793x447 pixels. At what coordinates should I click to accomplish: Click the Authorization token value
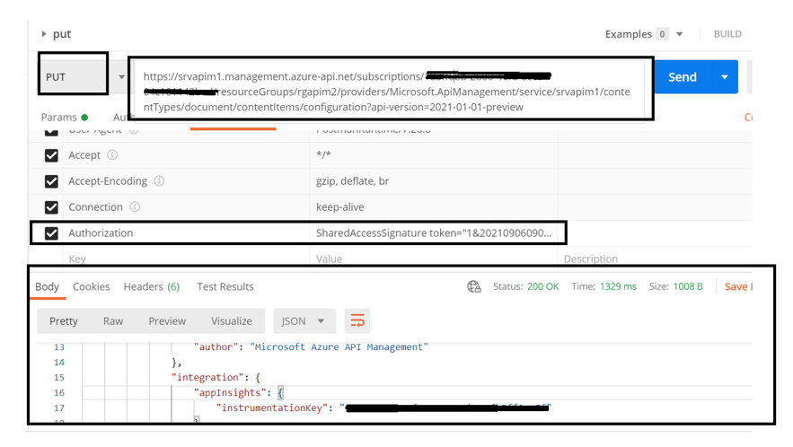coord(434,233)
